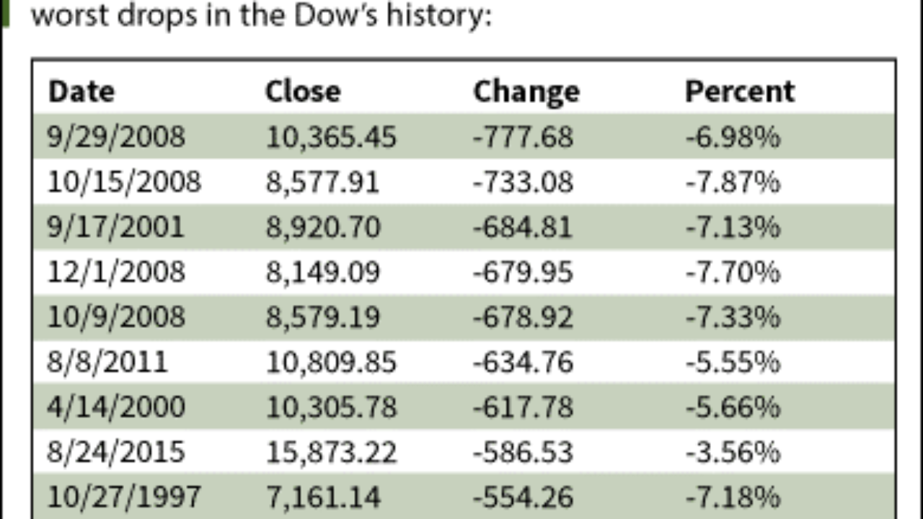Image resolution: width=923 pixels, height=519 pixels.
Task: Click the 10/27/1997 date cell
Action: (x=124, y=497)
